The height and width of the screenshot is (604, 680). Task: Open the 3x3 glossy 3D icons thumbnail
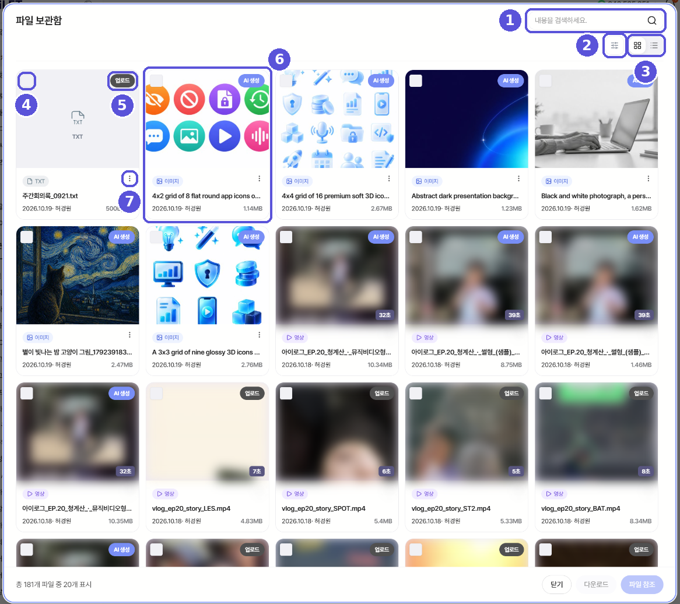pyautogui.click(x=207, y=275)
